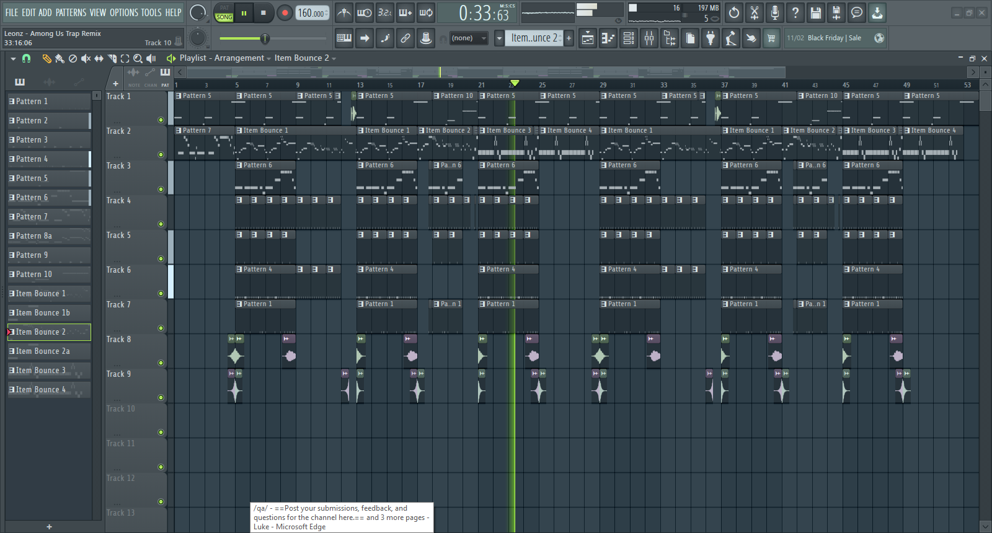This screenshot has height=533, width=992.
Task: Open the TOOLS menu
Action: tap(151, 12)
